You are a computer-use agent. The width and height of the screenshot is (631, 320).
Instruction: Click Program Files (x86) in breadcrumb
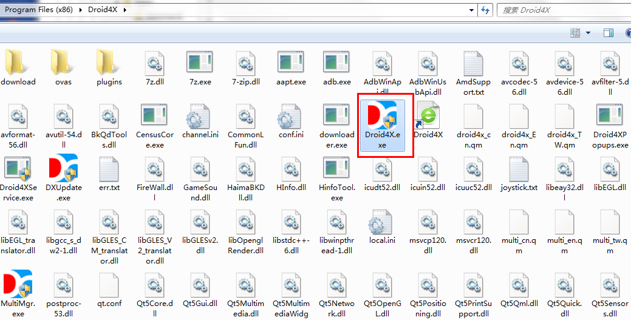click(x=39, y=9)
